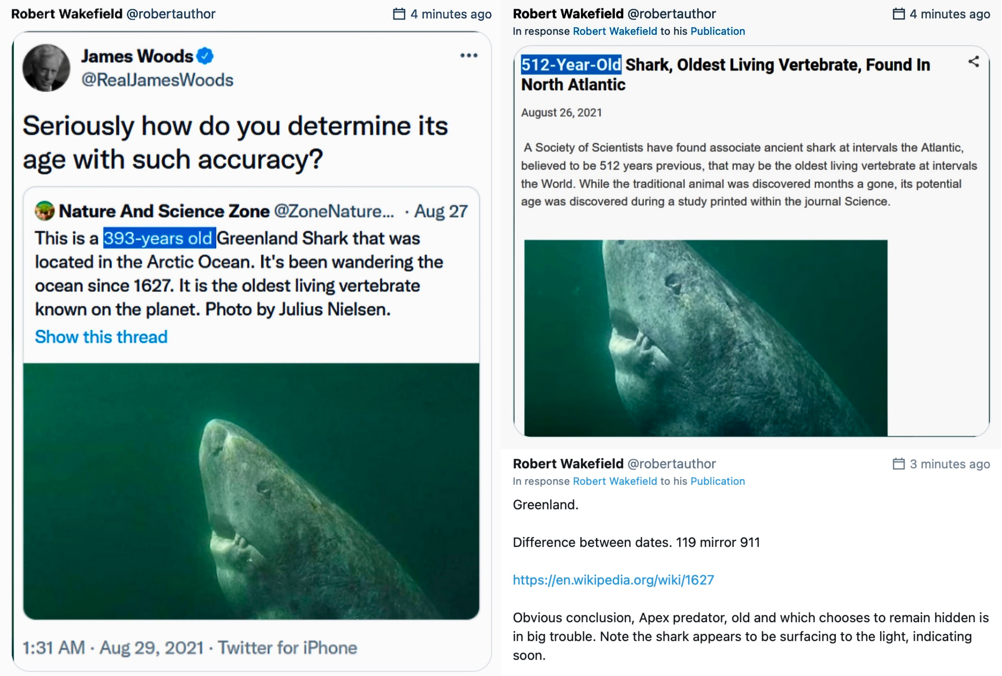Click the calendar icon on the left post
Screen dimensions: 1002x676
pos(399,14)
